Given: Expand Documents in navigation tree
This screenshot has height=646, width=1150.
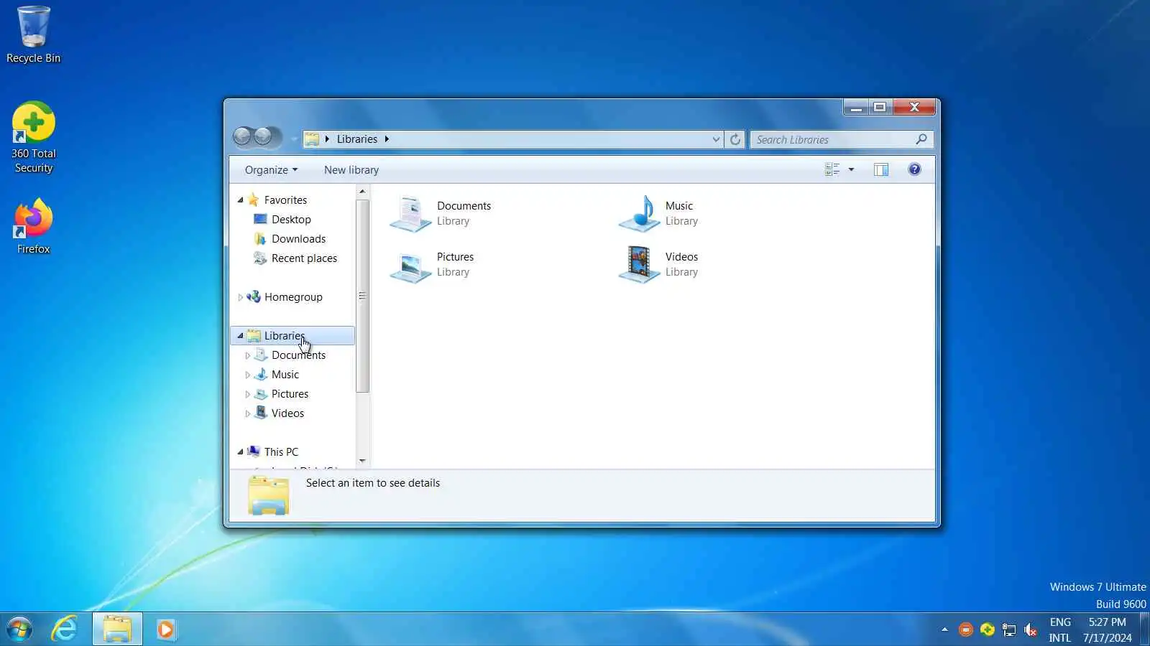Looking at the screenshot, I should (x=247, y=355).
